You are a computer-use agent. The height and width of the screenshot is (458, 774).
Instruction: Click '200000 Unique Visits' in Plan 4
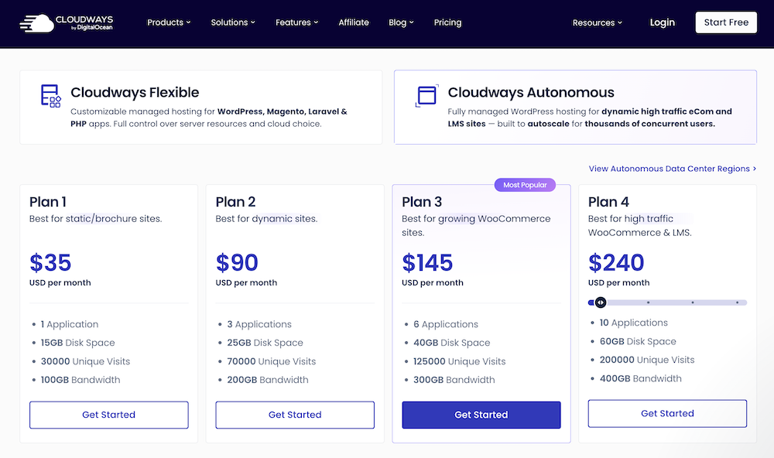647,360
